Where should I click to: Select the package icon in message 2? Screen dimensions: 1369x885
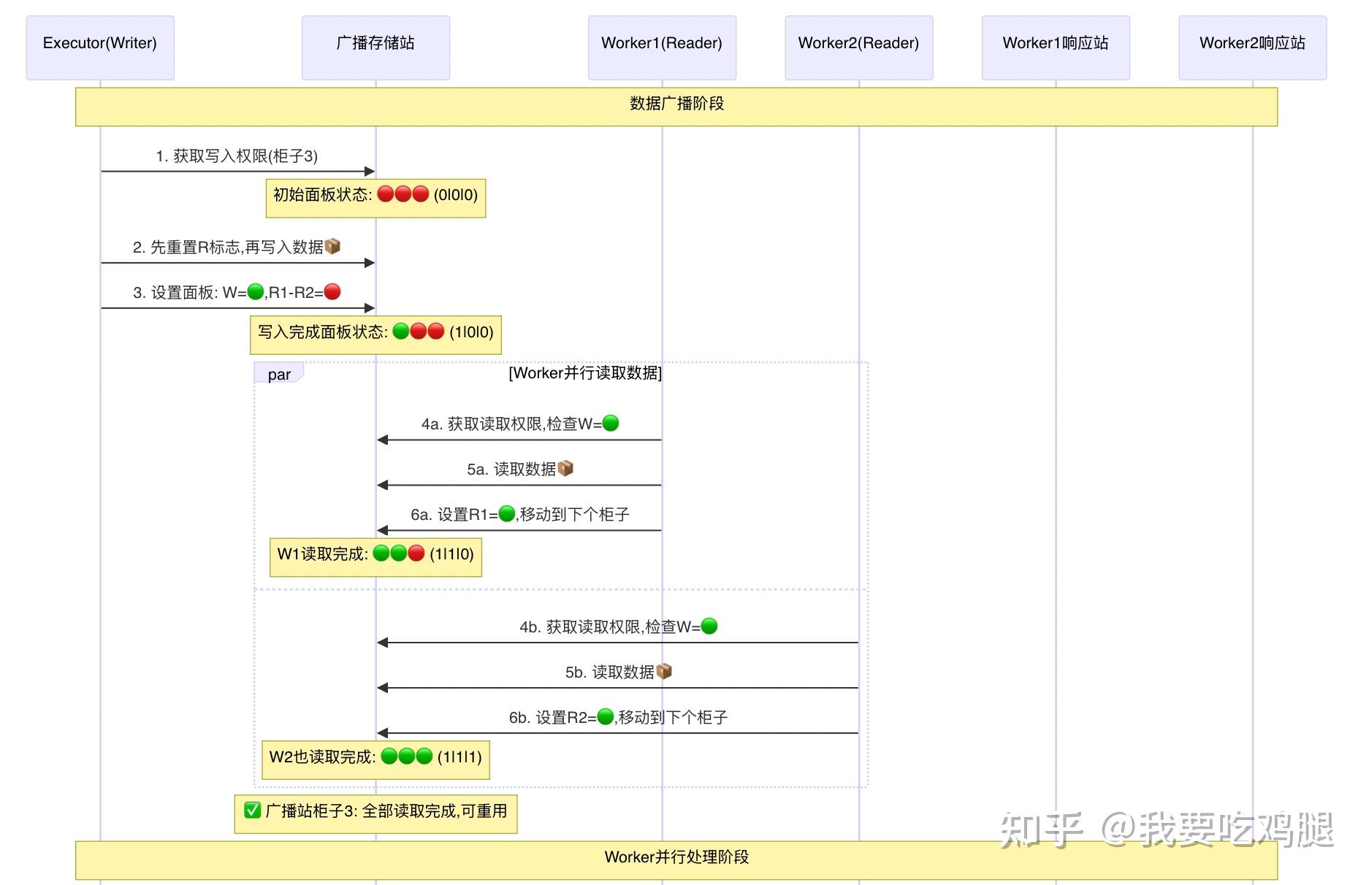coord(334,246)
